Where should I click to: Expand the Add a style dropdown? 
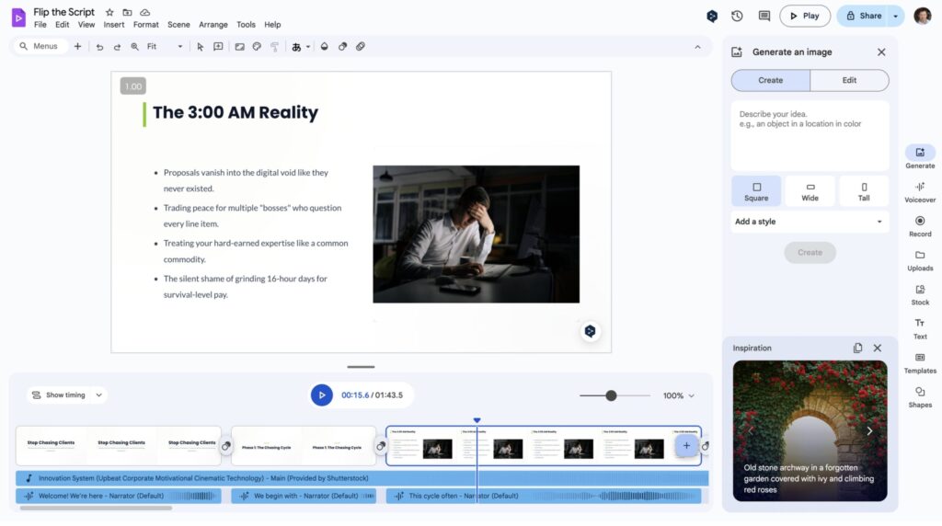(x=810, y=222)
